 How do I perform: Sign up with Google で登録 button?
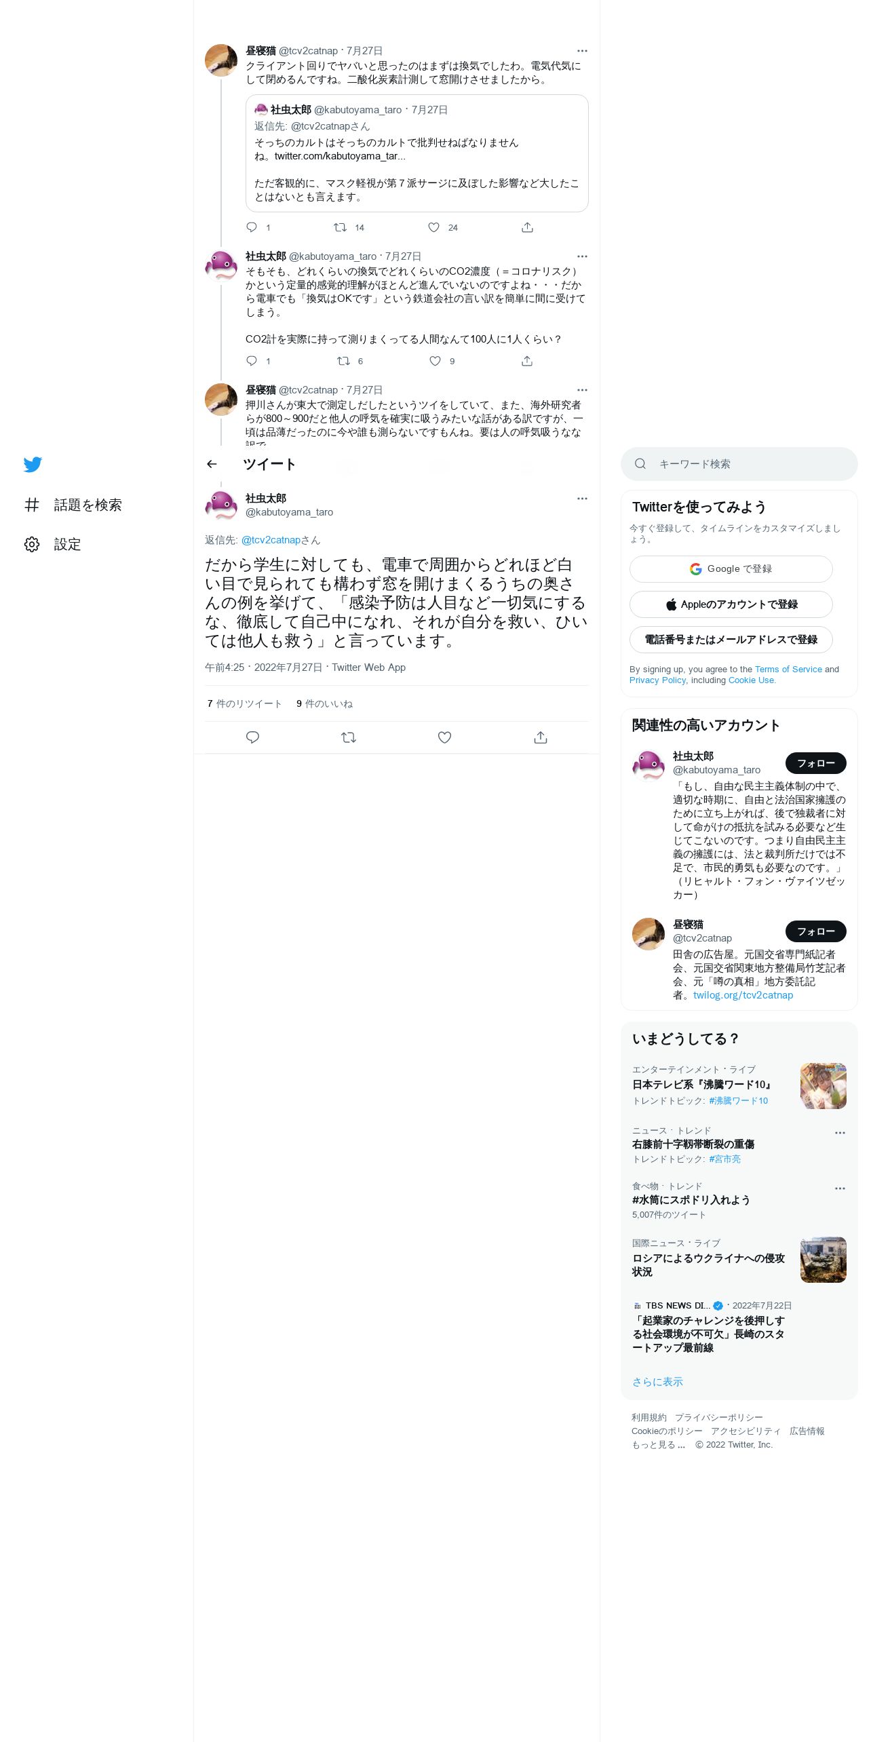[731, 569]
